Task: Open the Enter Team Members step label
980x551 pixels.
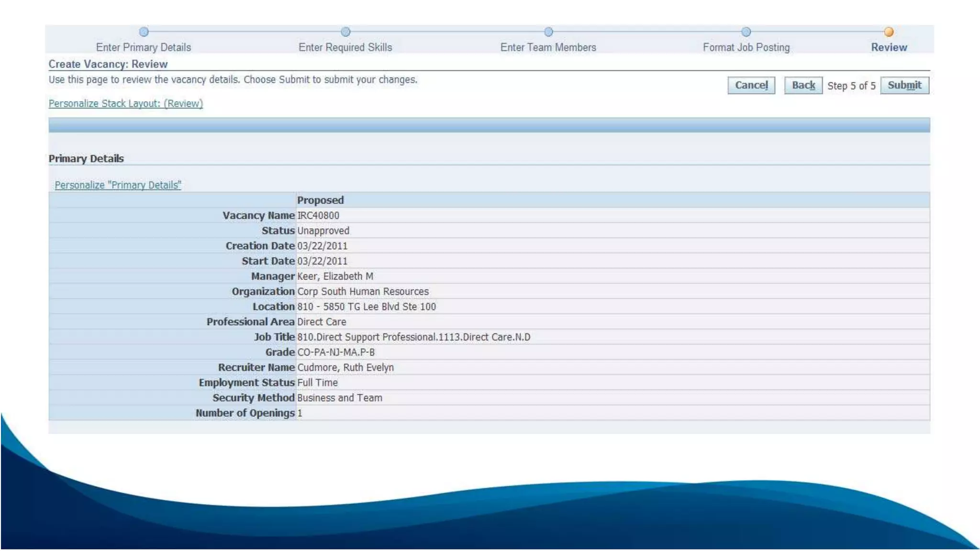Action: pos(548,47)
